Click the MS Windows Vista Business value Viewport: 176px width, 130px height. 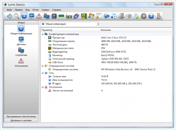(128, 69)
